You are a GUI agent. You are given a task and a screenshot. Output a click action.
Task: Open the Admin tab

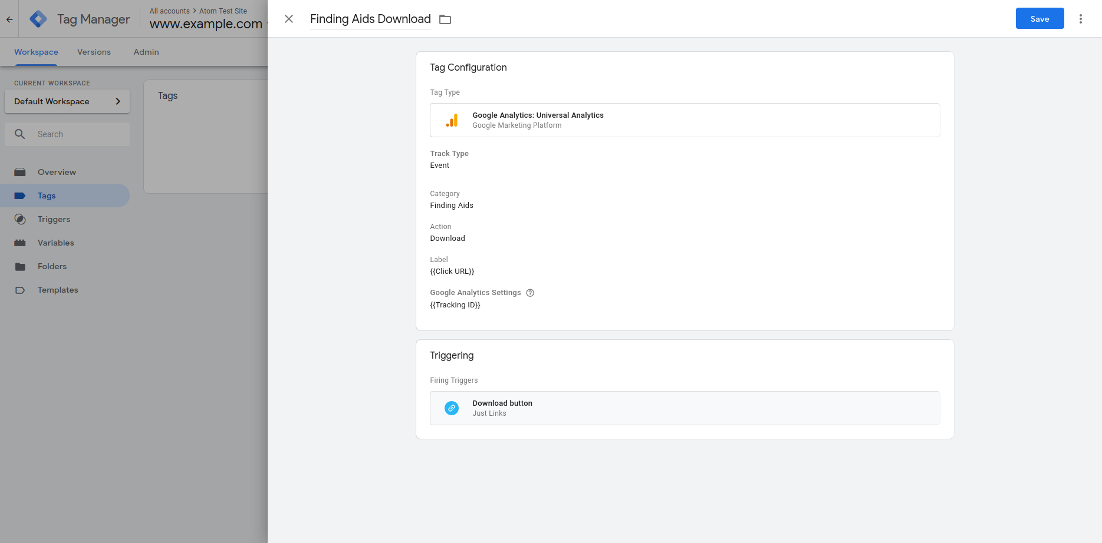pos(146,52)
